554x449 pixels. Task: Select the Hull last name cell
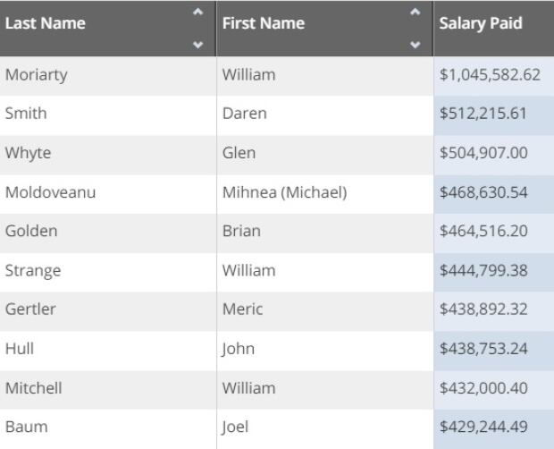click(108, 351)
